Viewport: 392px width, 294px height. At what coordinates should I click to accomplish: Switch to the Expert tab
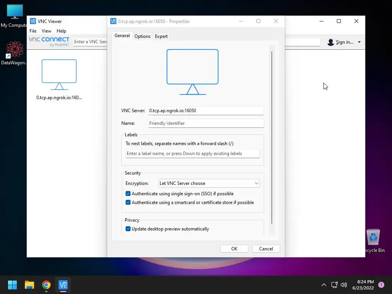(161, 36)
